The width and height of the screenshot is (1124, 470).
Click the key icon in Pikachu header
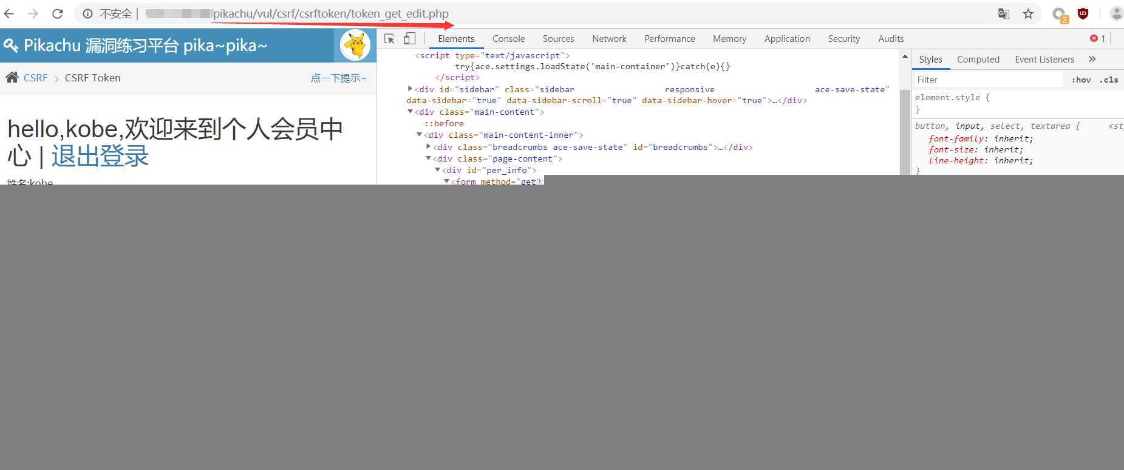click(11, 46)
